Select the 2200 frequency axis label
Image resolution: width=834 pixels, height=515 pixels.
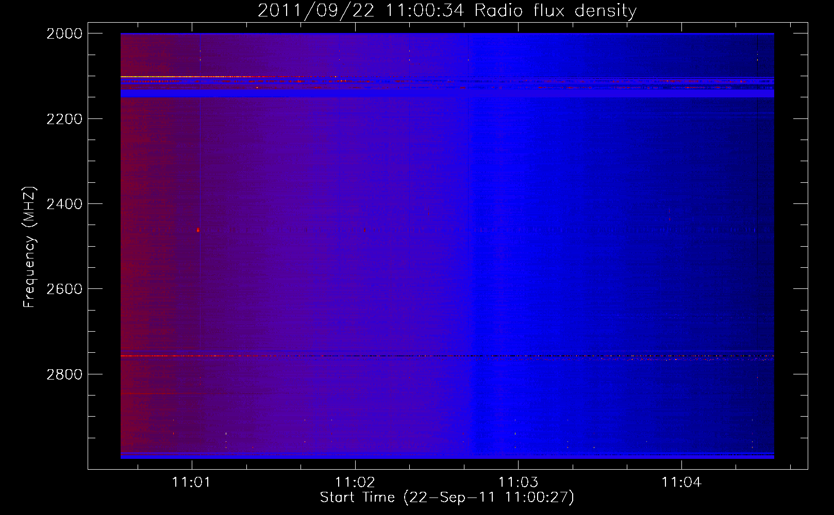(x=64, y=118)
